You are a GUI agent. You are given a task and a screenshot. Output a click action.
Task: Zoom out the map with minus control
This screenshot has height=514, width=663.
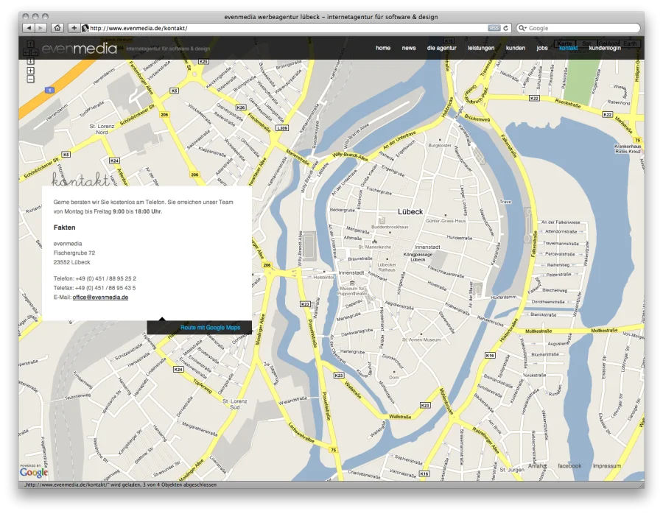pyautogui.click(x=30, y=78)
